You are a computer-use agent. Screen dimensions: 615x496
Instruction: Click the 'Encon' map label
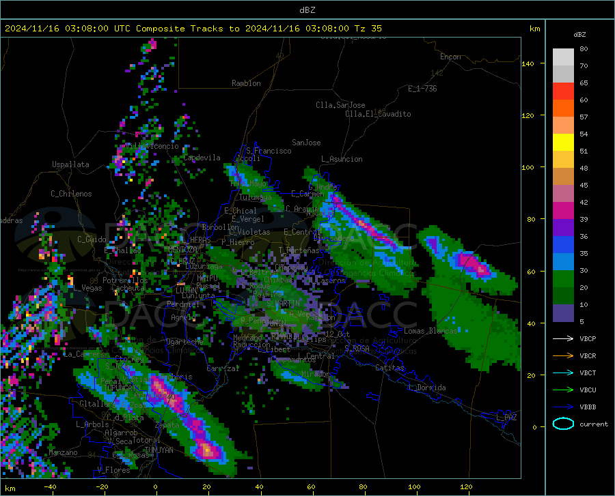(450, 57)
